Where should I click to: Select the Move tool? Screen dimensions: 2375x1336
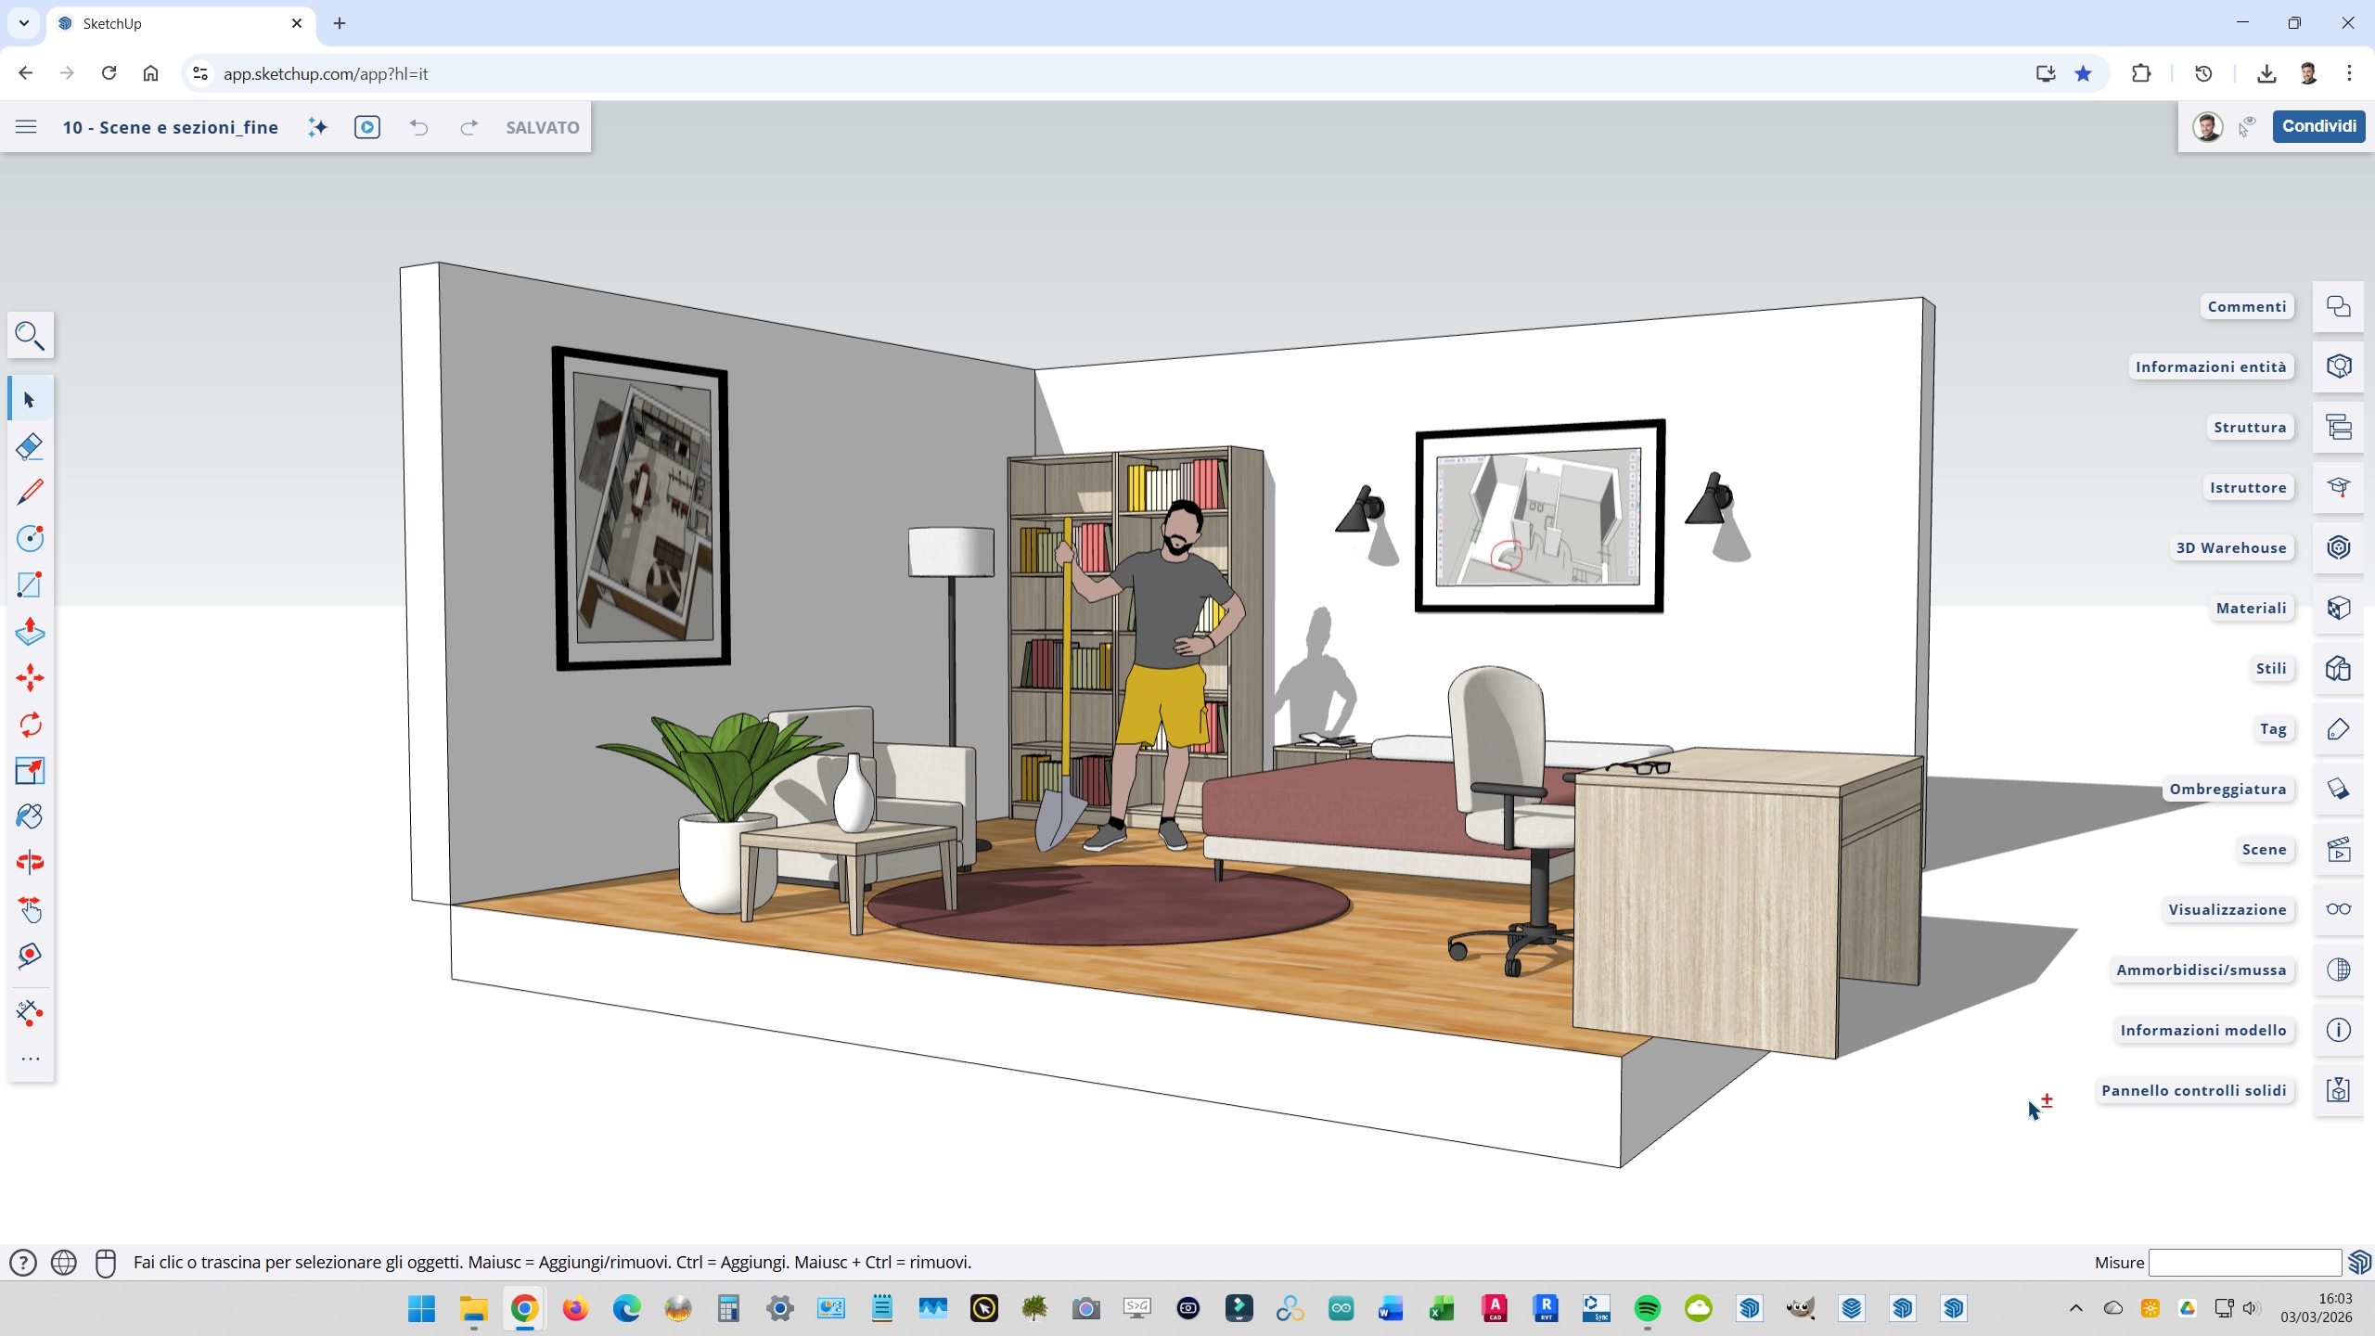pyautogui.click(x=30, y=678)
